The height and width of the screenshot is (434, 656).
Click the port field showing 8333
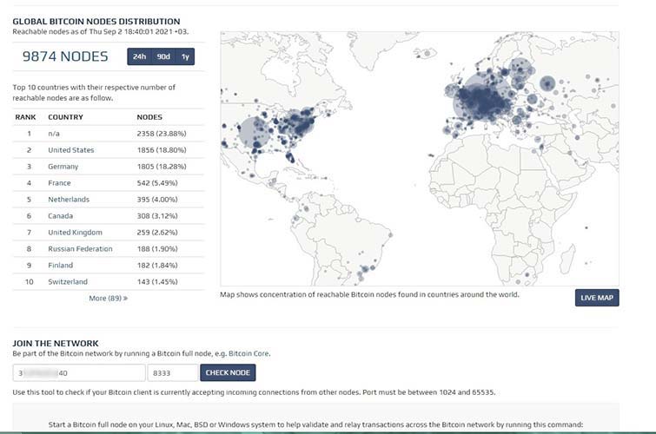(172, 372)
